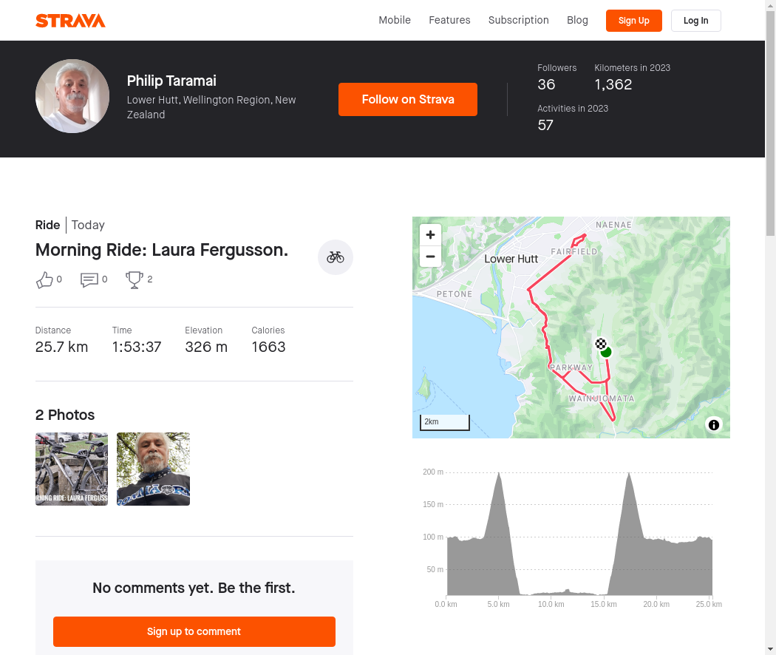This screenshot has width=776, height=655.
Task: Click the kudos thumbs-up icon
Action: pyautogui.click(x=44, y=279)
